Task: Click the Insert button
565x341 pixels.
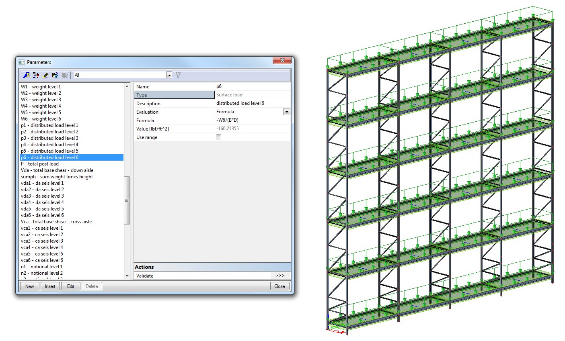Action: coord(50,286)
